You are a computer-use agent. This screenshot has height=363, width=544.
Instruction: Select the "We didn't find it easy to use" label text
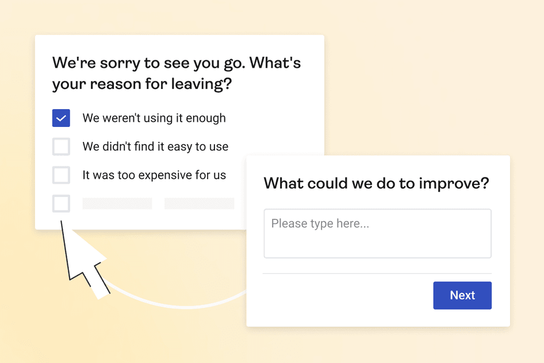pos(155,146)
